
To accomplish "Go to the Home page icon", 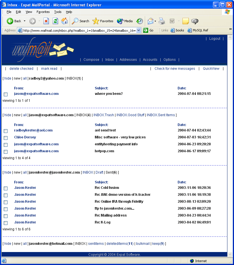I will pos(64,21).
